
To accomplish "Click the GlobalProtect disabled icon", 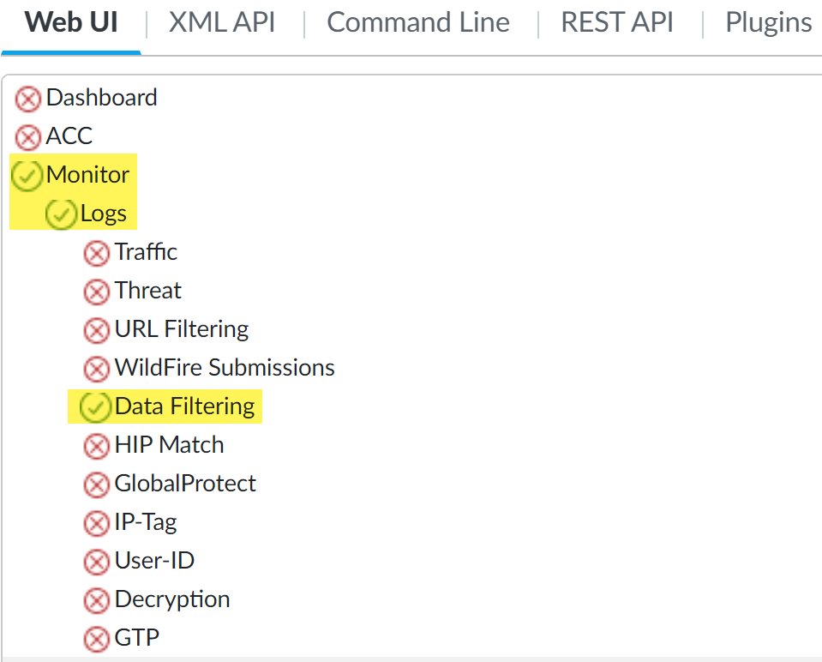I will point(97,484).
